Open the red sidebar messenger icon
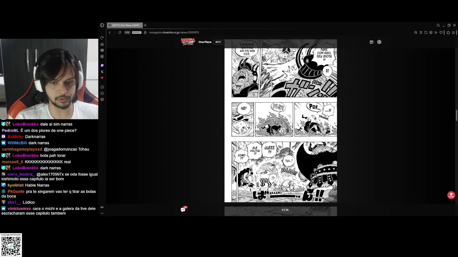The image size is (458, 257). (102, 78)
